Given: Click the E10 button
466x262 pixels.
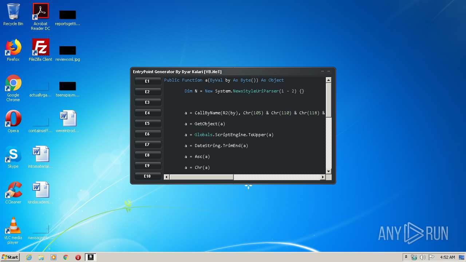Looking at the screenshot, I should click(147, 176).
